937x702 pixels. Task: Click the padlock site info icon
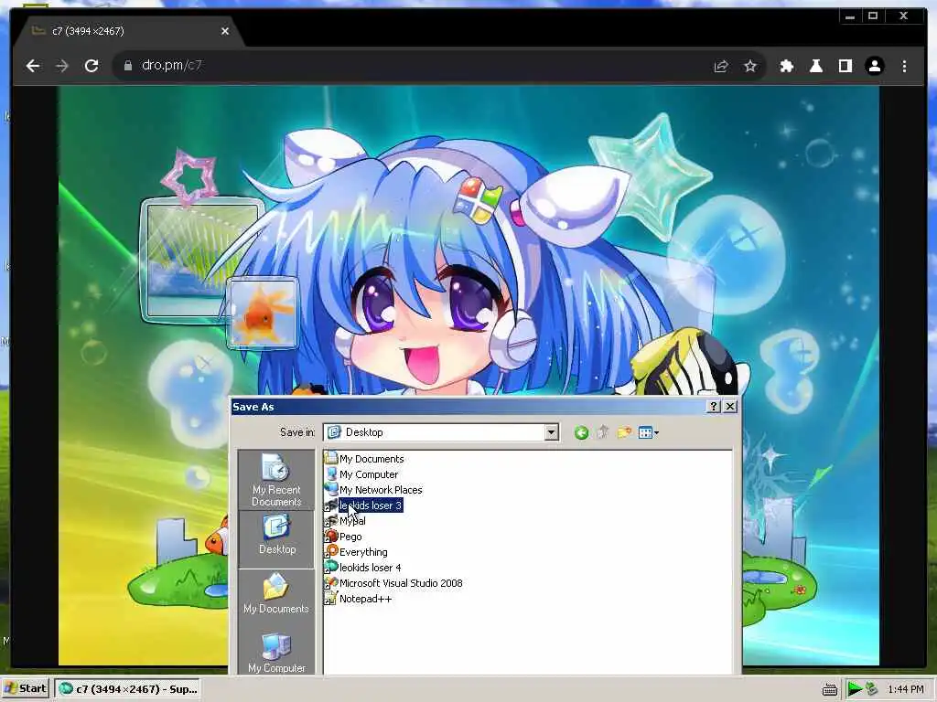128,66
